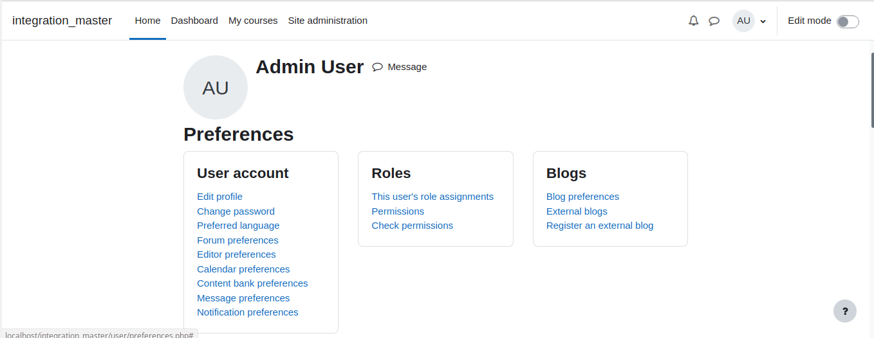Open Site administration
This screenshot has height=338, width=874.
328,21
